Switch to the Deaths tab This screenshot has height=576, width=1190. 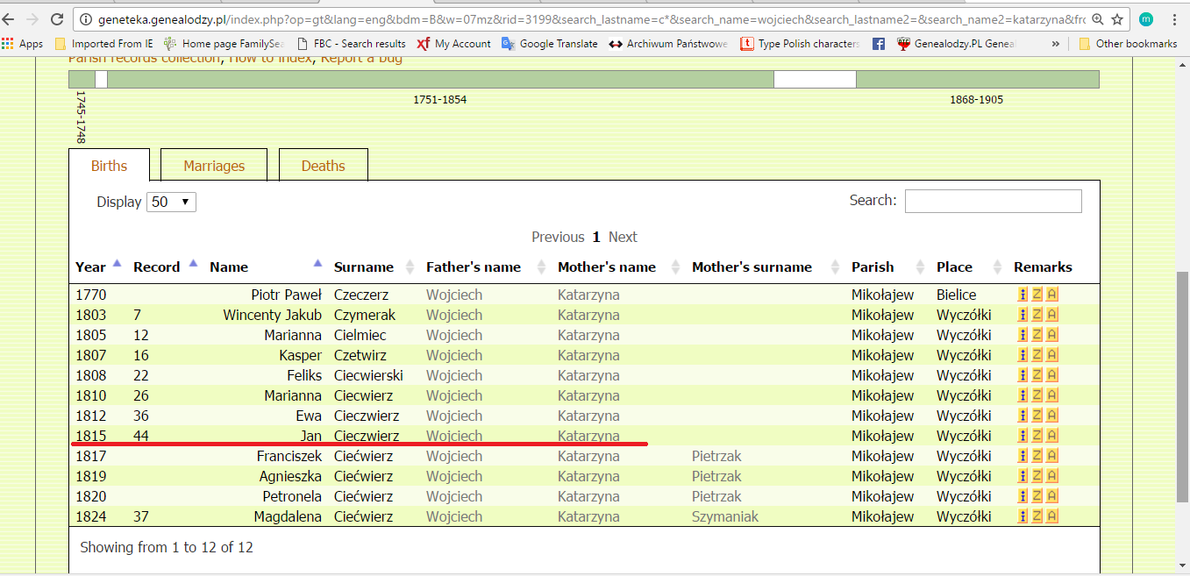pyautogui.click(x=323, y=166)
